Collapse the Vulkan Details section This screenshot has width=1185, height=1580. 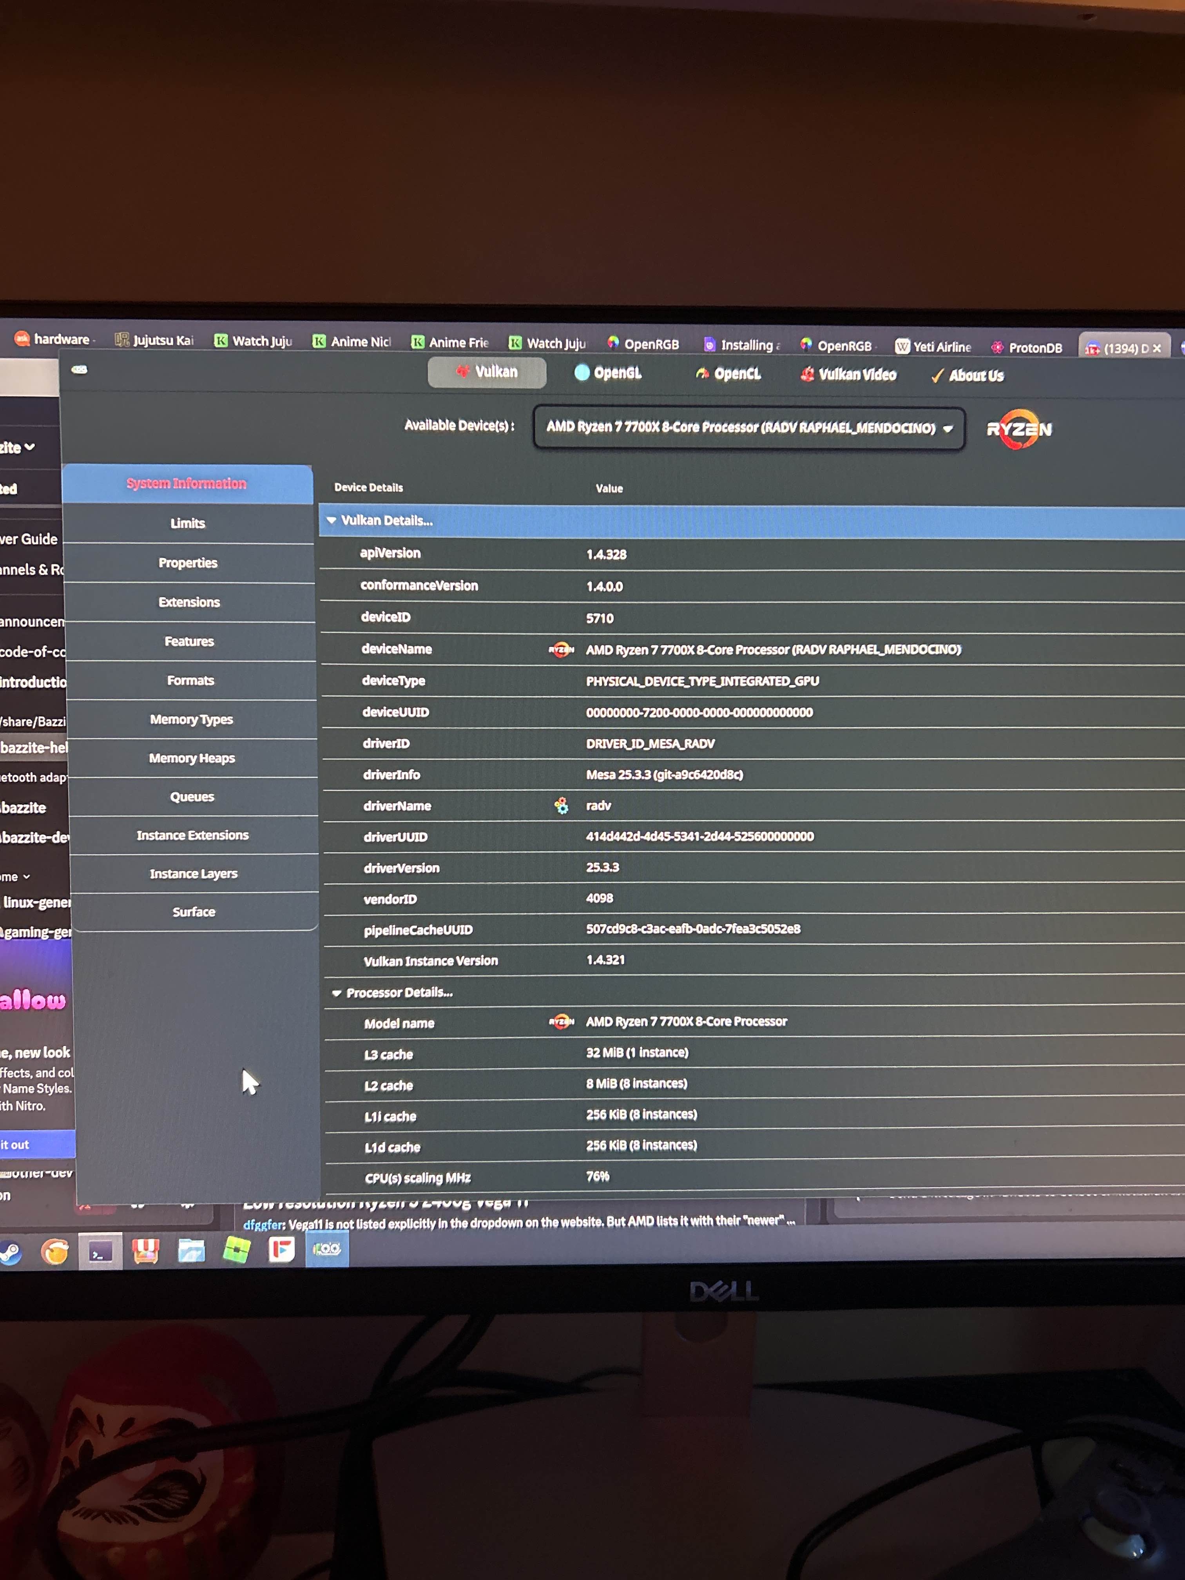pos(332,521)
